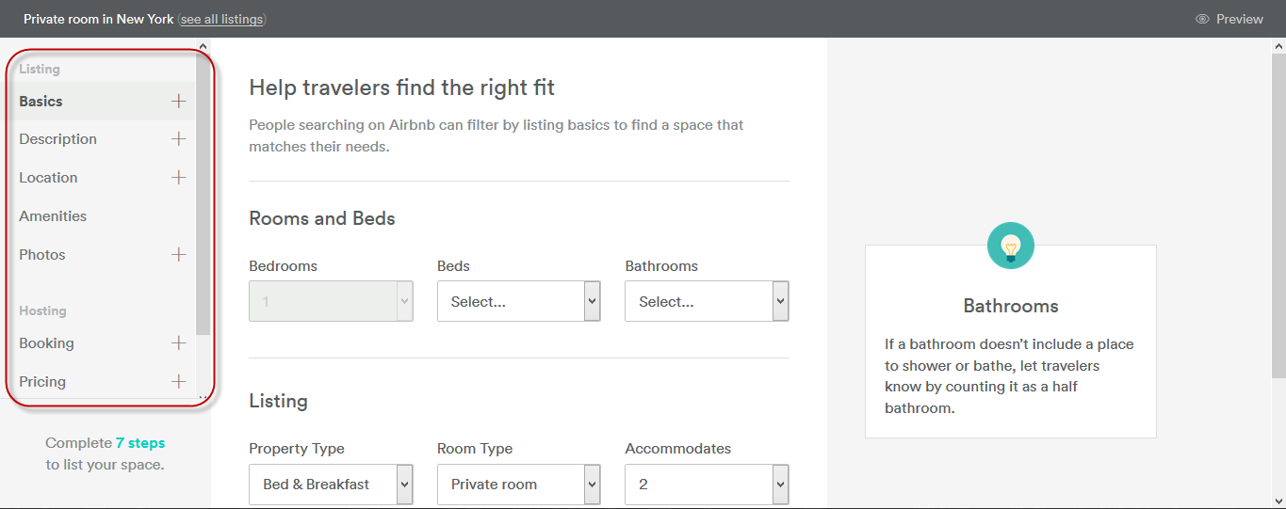Click the lightbulb tip icon
1286x509 pixels.
[1010, 247]
